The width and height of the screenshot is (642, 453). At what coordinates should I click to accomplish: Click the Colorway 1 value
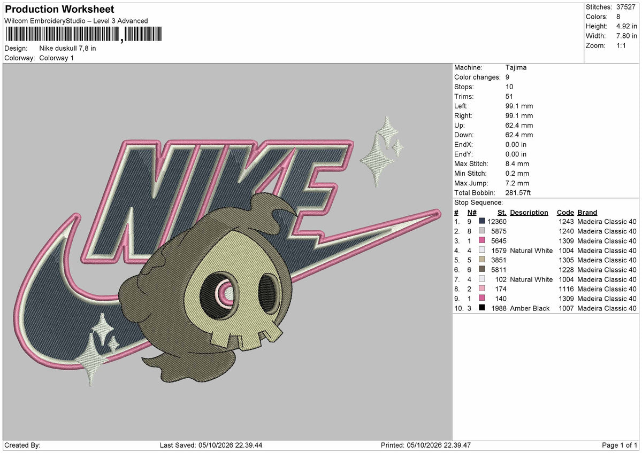57,58
